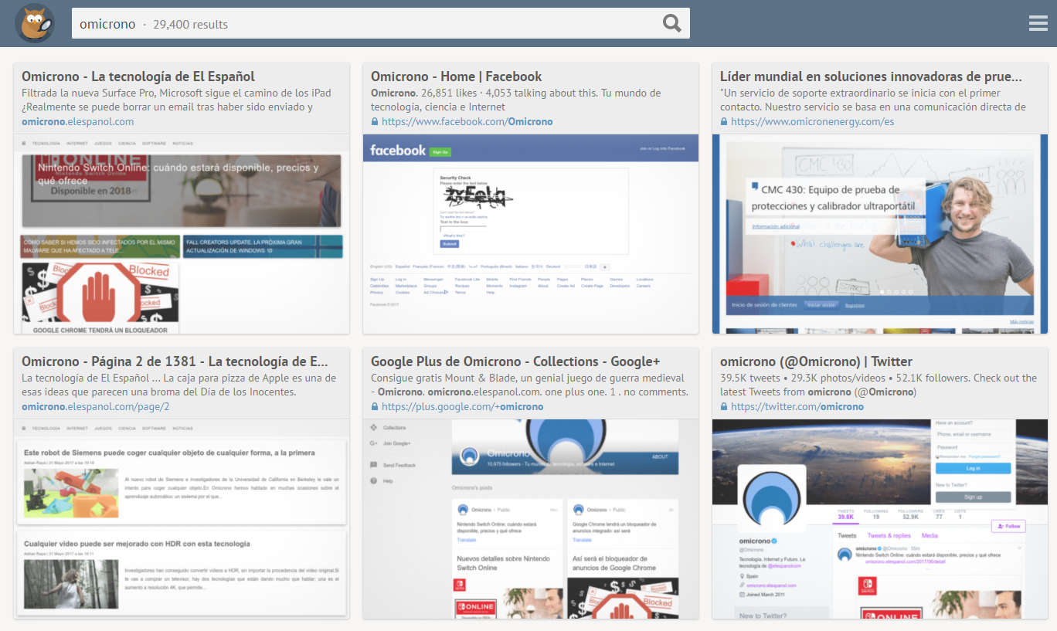Open 'Líder mundial en soluciones innovadoras' title
This screenshot has height=631, width=1057.
pyautogui.click(x=871, y=76)
